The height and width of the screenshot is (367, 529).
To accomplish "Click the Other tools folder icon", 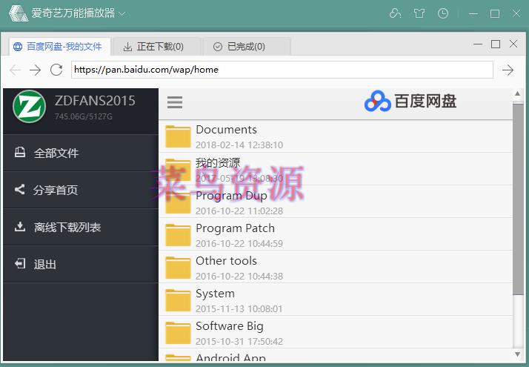I will point(178,268).
